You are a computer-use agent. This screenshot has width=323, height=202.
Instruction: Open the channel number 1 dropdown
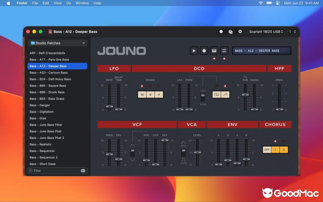pos(292,32)
